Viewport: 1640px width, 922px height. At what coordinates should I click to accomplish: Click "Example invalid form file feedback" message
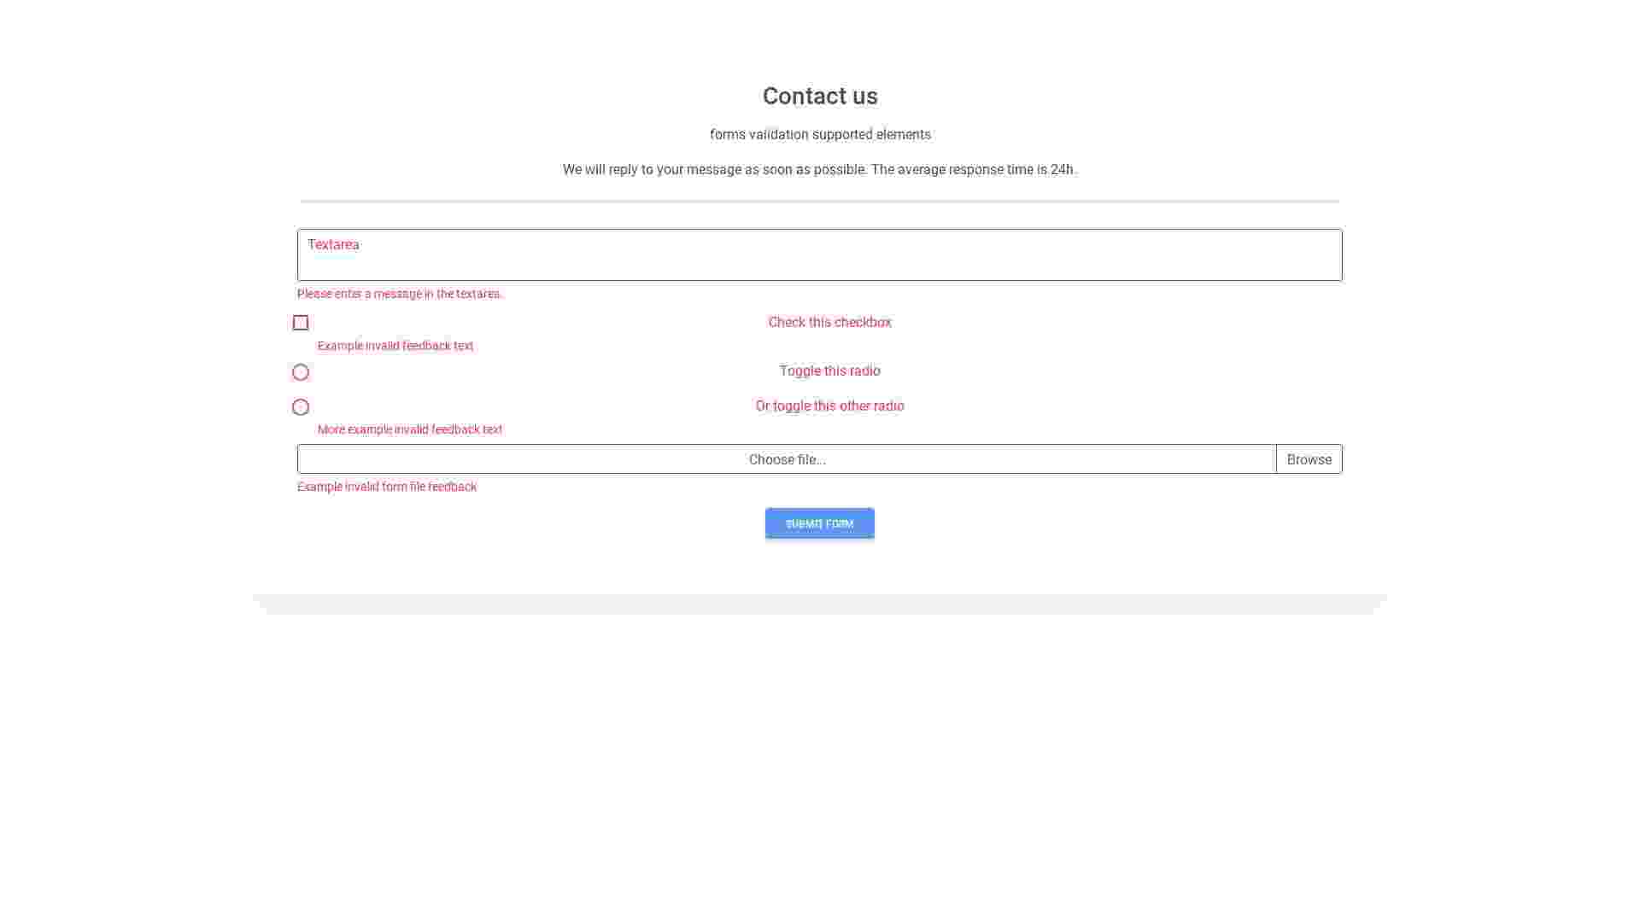pyautogui.click(x=387, y=487)
